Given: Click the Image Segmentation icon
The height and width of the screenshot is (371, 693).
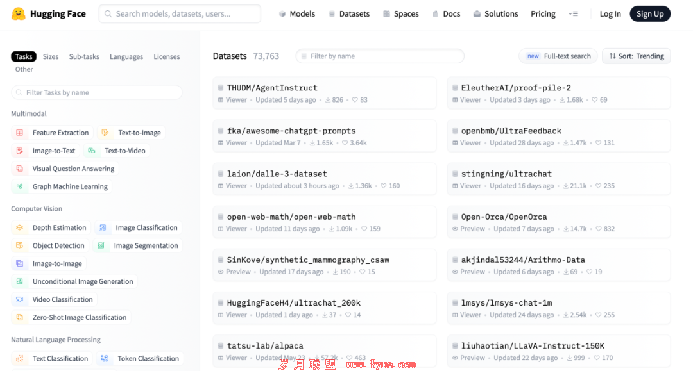Looking at the screenshot, I should (101, 245).
